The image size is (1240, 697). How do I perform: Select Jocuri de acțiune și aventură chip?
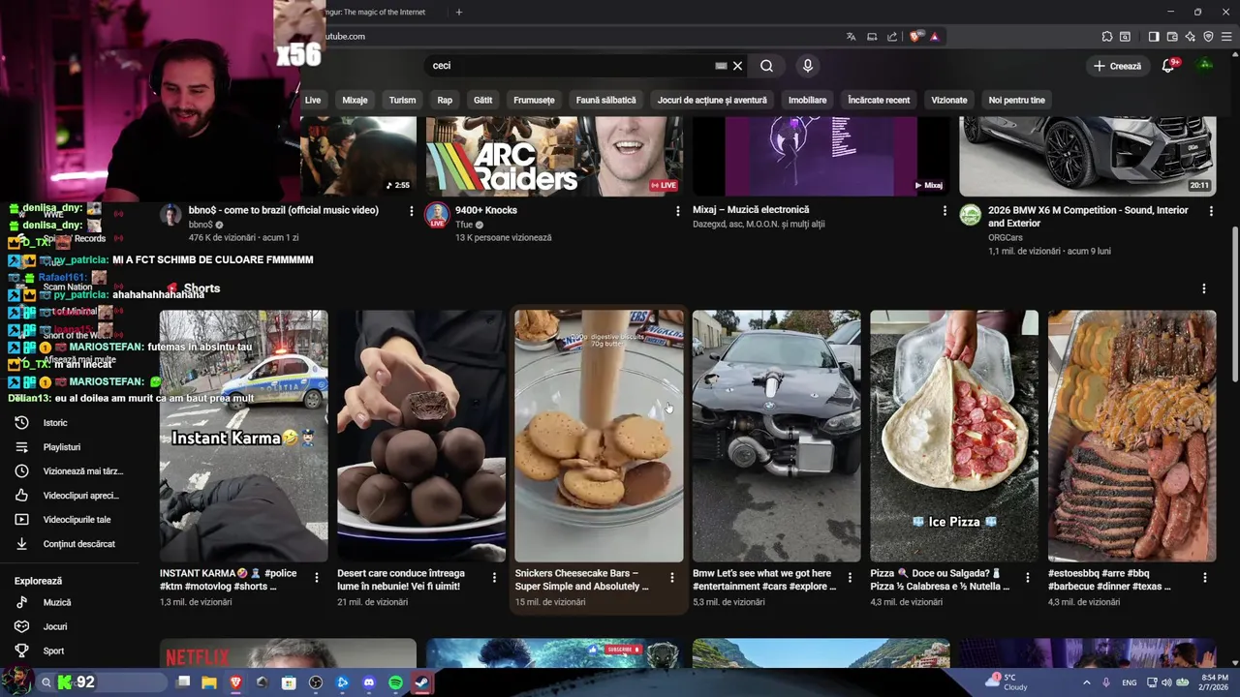pos(712,100)
